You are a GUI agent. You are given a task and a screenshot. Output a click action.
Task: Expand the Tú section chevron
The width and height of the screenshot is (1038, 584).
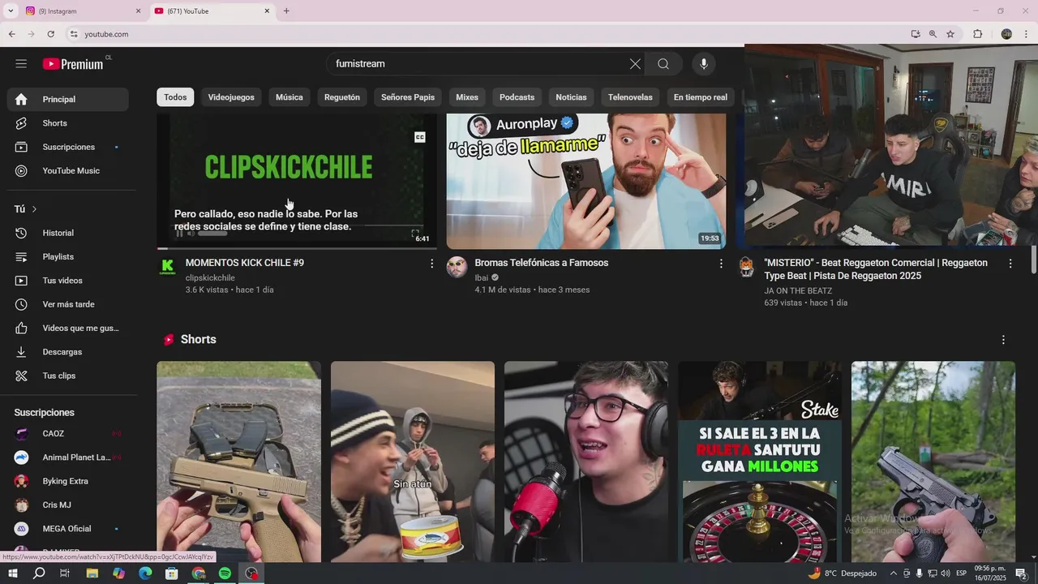(34, 209)
